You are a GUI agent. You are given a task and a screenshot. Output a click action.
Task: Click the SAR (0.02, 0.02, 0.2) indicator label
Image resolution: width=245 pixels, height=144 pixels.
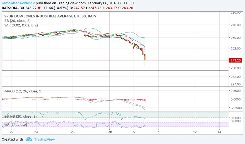[21, 25]
